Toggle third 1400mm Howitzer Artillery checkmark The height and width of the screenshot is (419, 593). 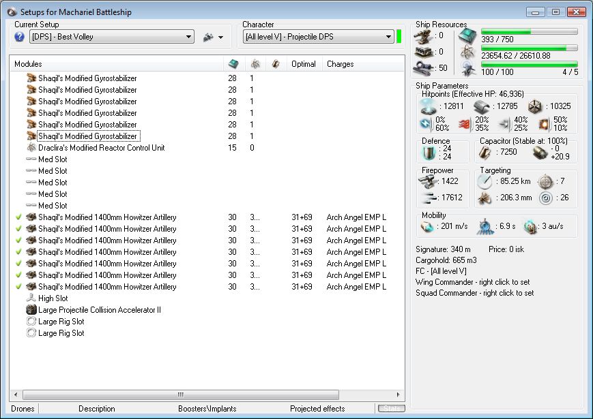(x=18, y=240)
